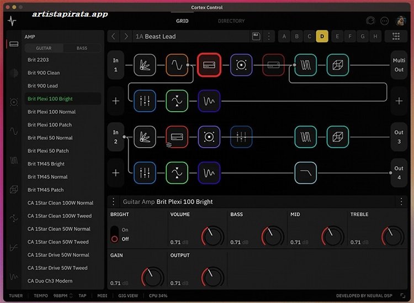Select the green compressor block in bottom row
414x303 pixels.
pos(177,173)
